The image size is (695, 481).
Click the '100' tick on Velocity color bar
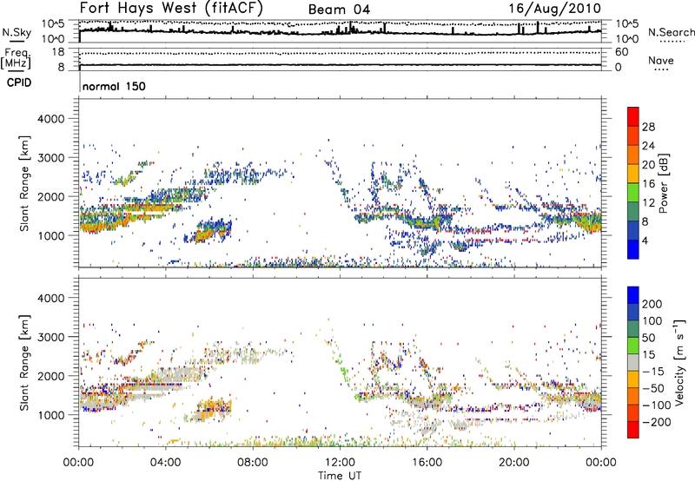pos(652,321)
